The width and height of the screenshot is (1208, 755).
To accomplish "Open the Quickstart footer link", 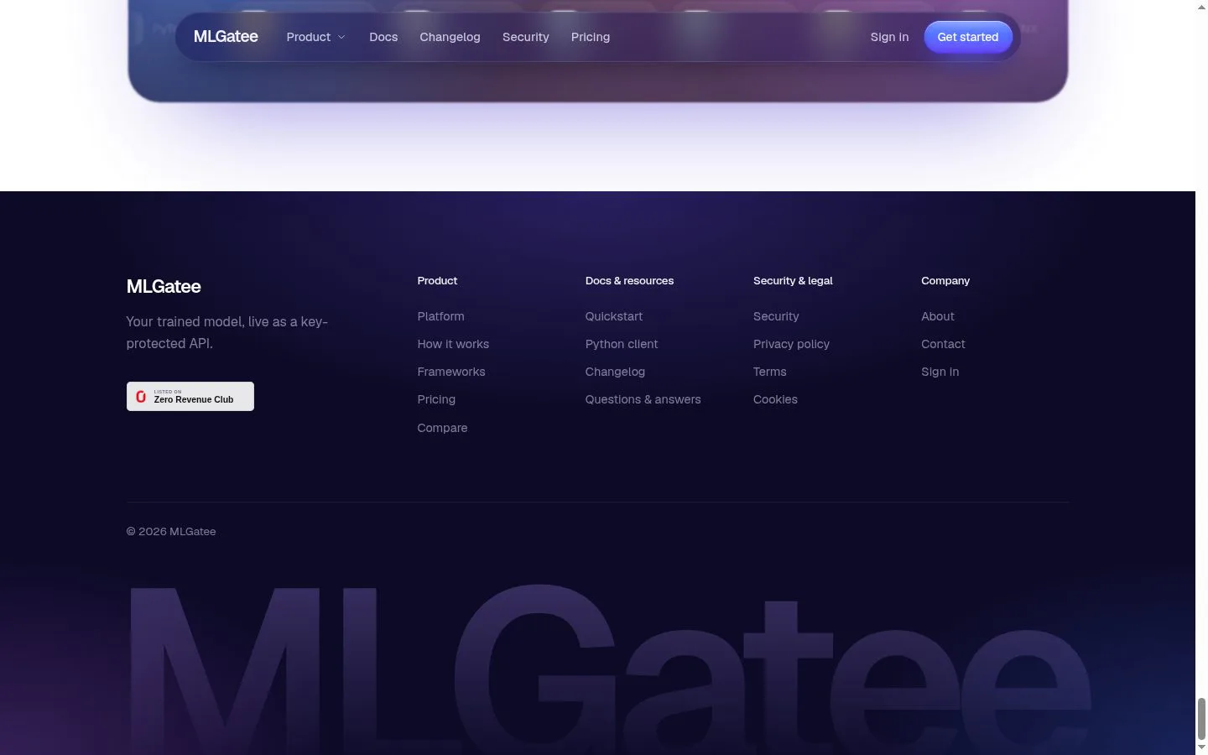I will coord(614,316).
